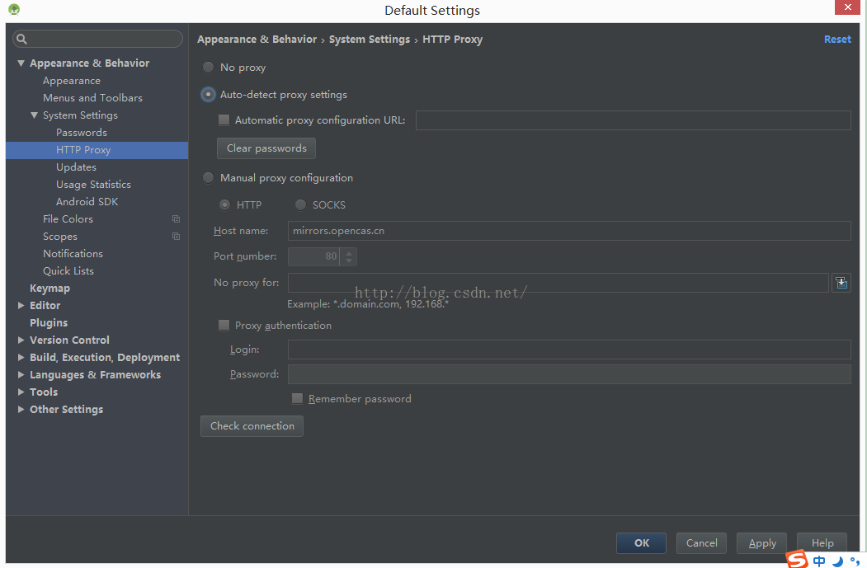Focus the settings search field

(98, 39)
